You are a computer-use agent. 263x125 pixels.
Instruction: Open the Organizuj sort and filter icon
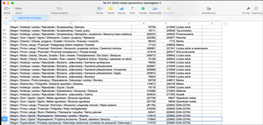pos(256,8)
